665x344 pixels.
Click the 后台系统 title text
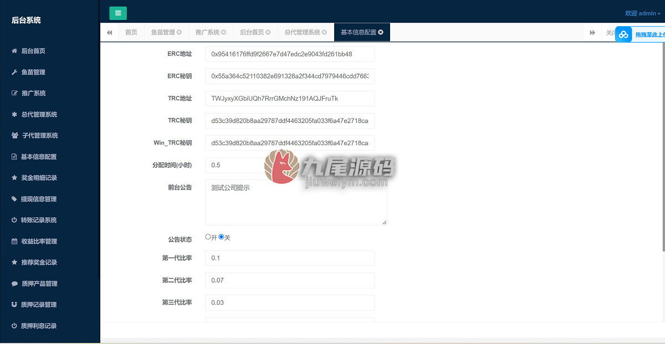coord(26,20)
